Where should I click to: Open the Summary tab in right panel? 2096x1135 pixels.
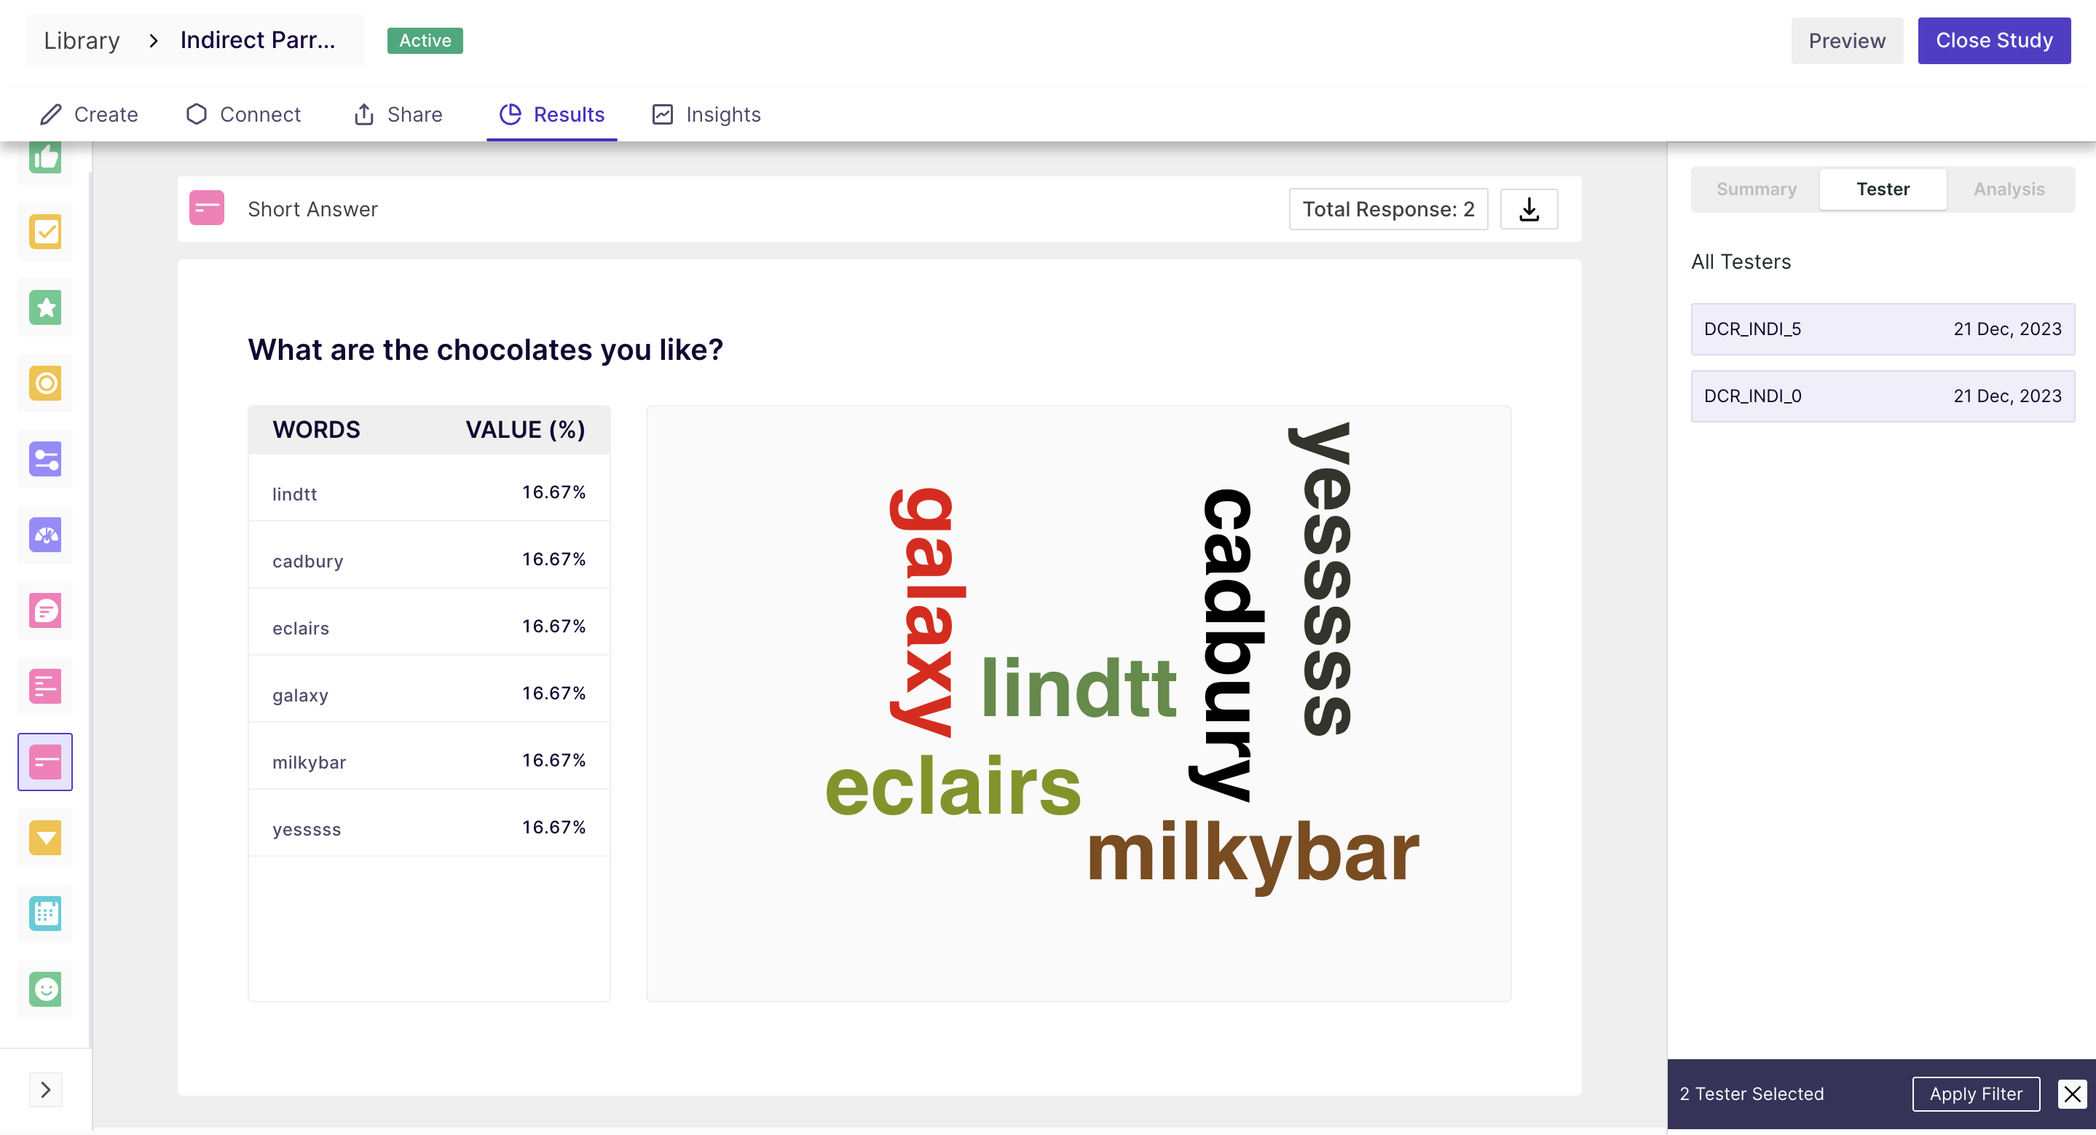(1756, 189)
